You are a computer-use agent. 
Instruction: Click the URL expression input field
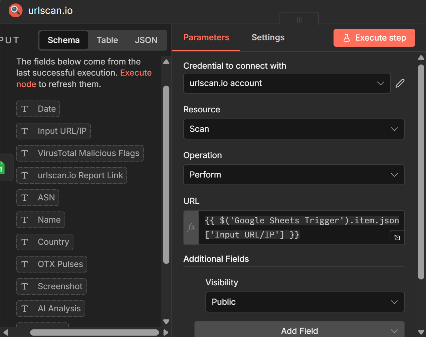point(301,227)
